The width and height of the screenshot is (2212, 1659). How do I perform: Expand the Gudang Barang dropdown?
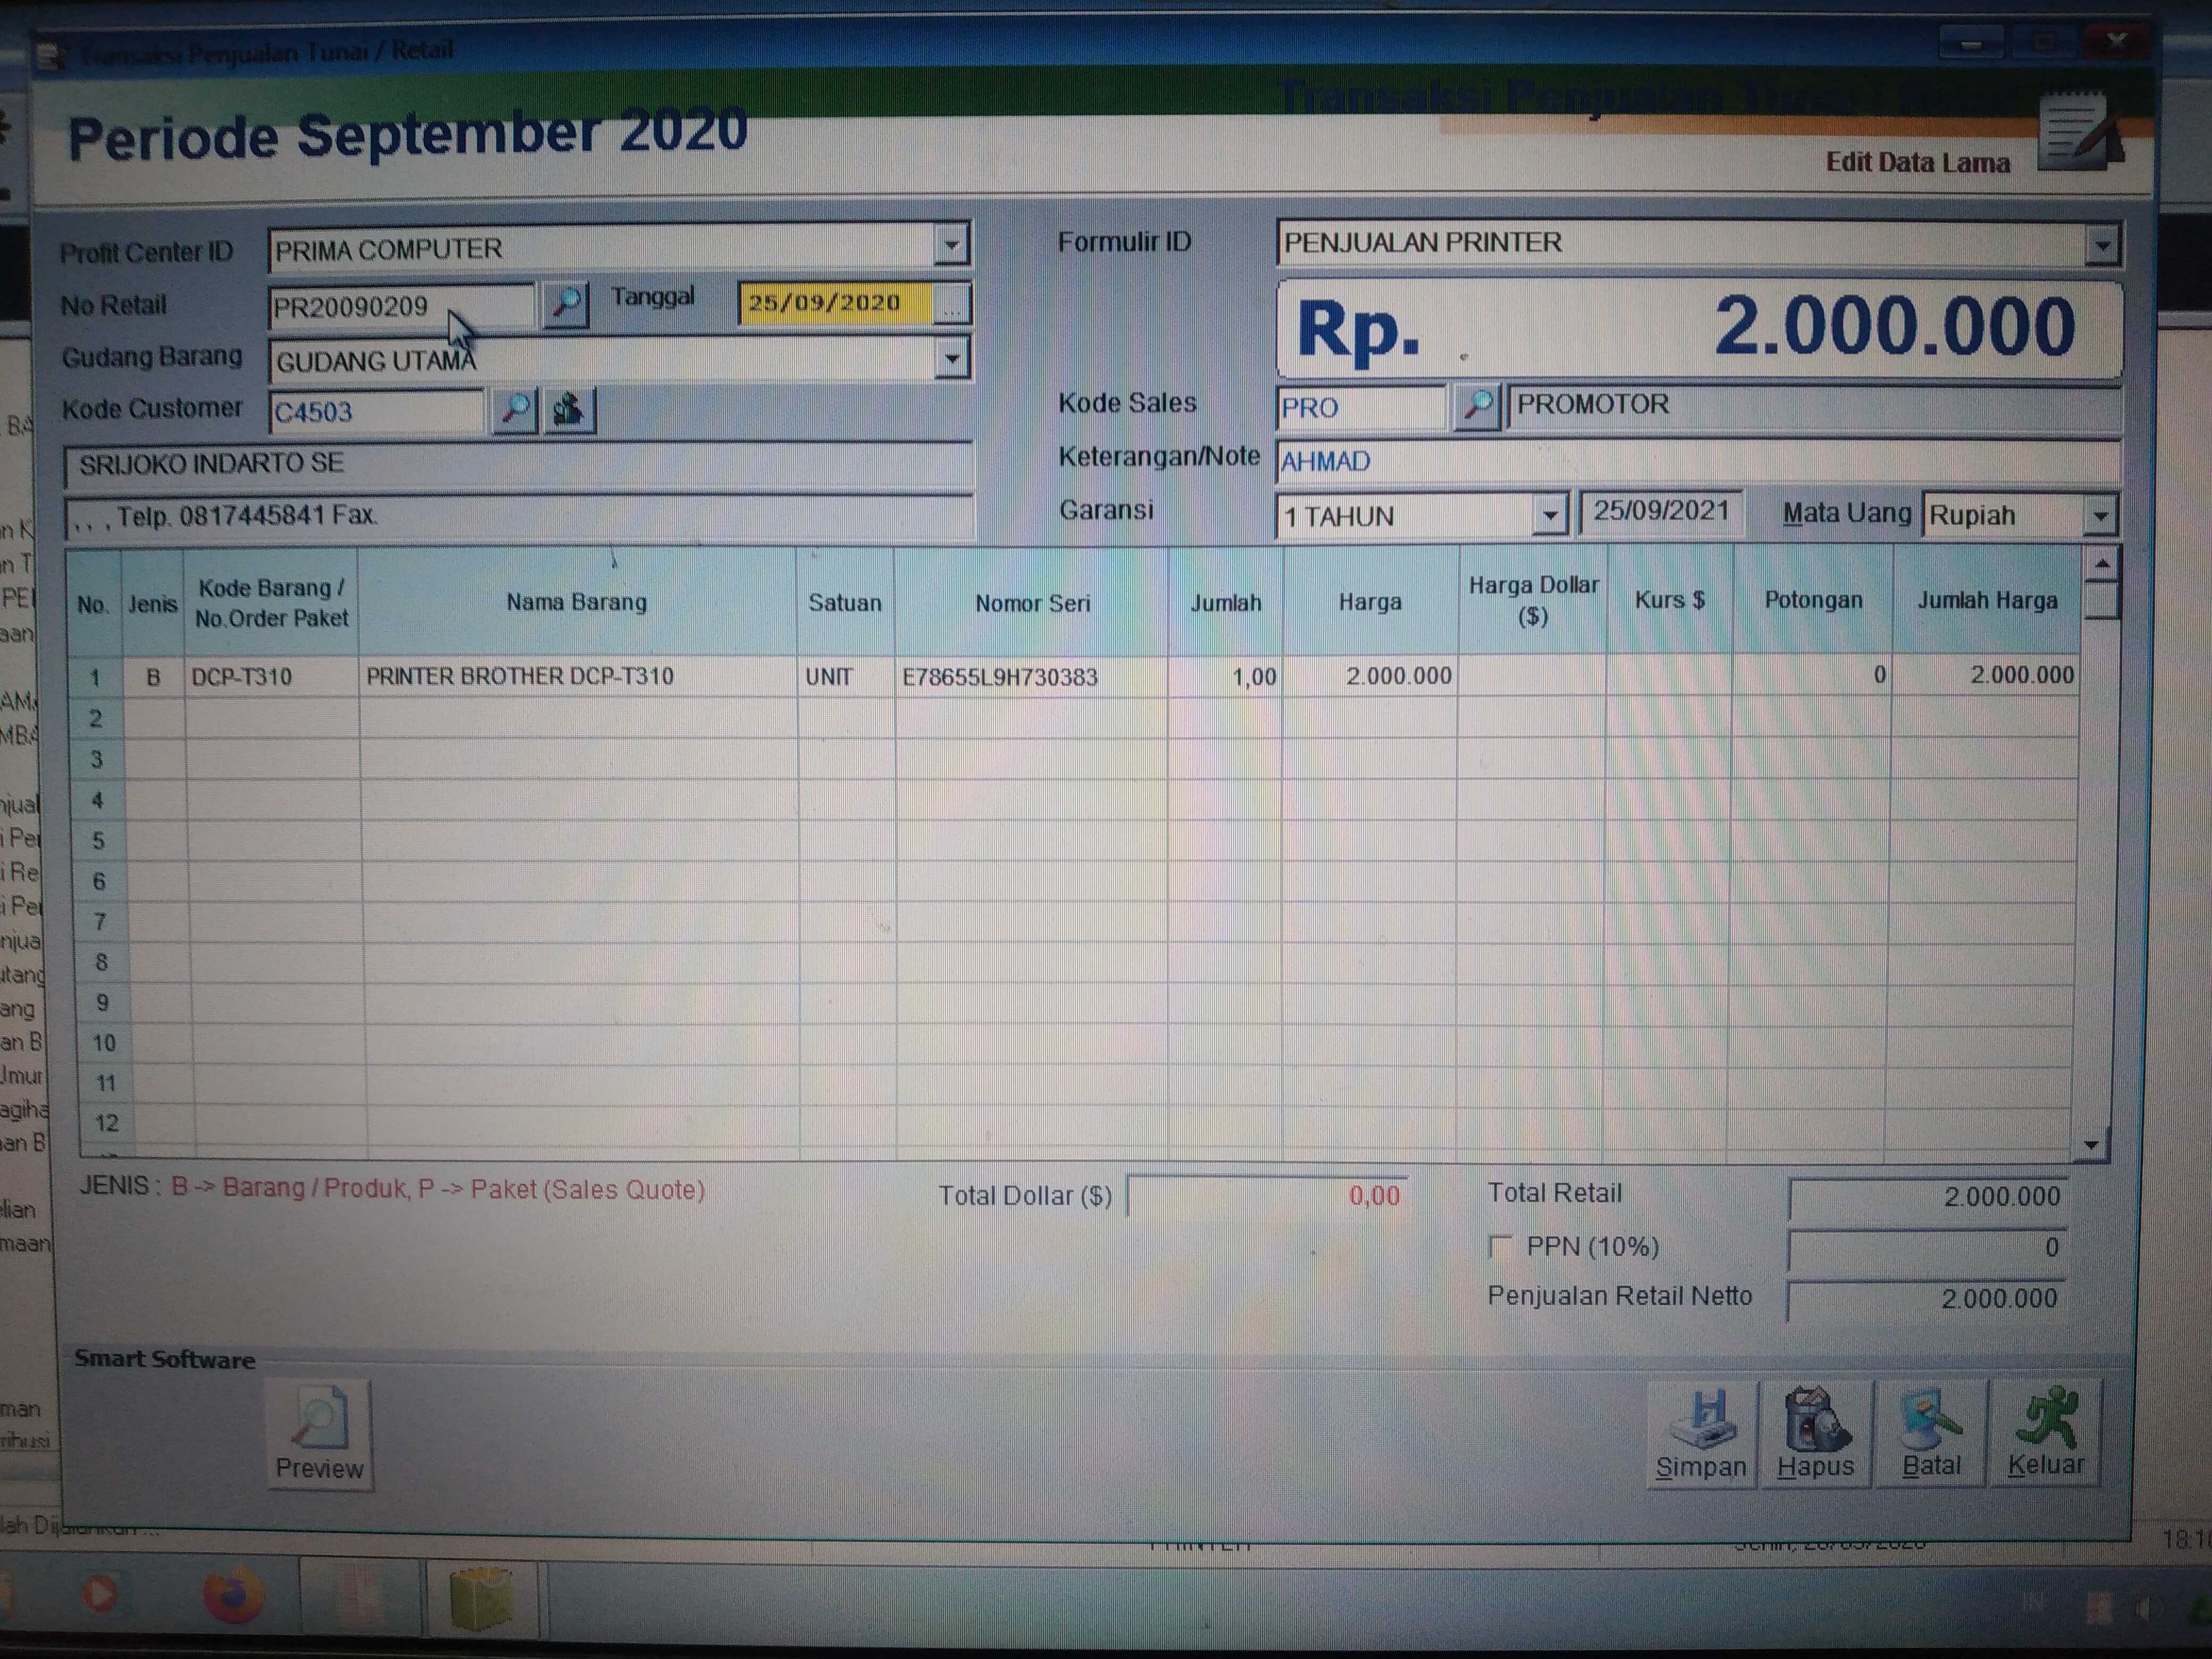coord(952,358)
